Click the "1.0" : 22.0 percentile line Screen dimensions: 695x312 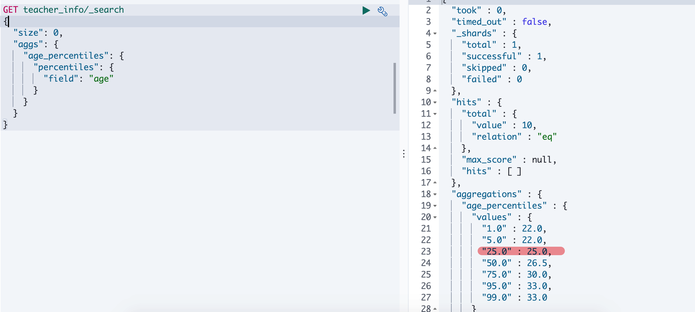tap(514, 229)
